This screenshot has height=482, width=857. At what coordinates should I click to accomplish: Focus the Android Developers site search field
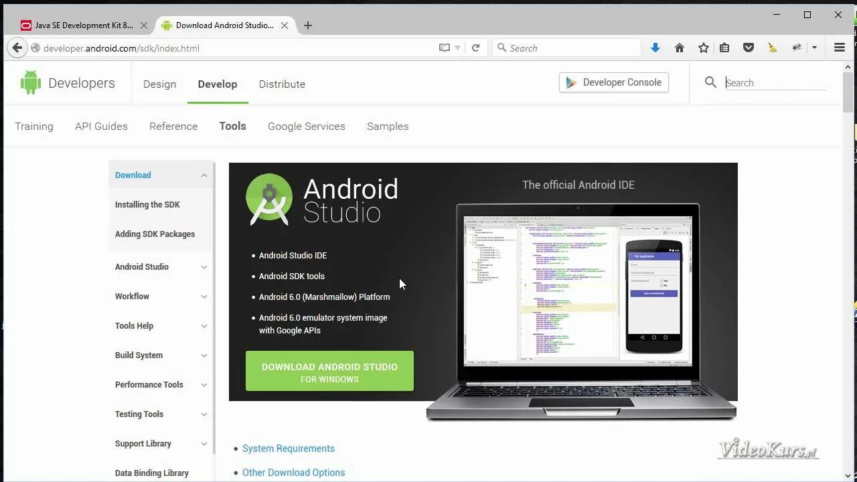click(x=775, y=83)
